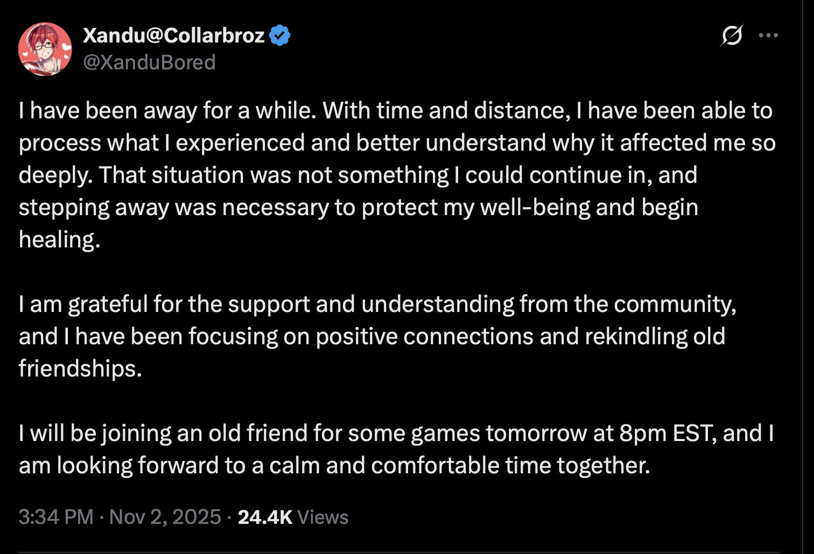This screenshot has height=554, width=814.
Task: Open the 24.4K view count
Action: pos(265,517)
